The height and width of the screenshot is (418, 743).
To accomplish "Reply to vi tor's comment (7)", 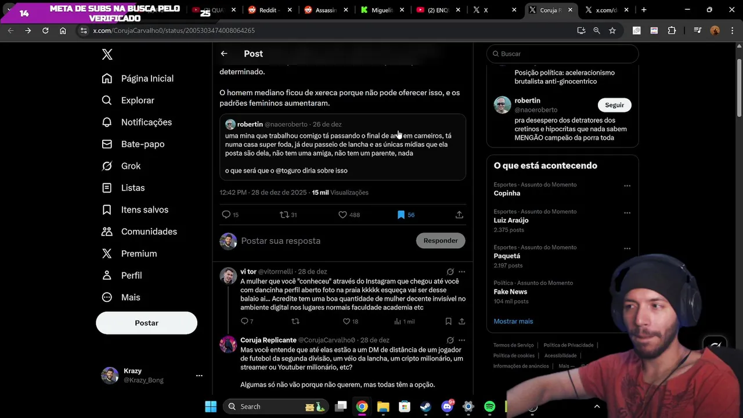I will [x=244, y=321].
